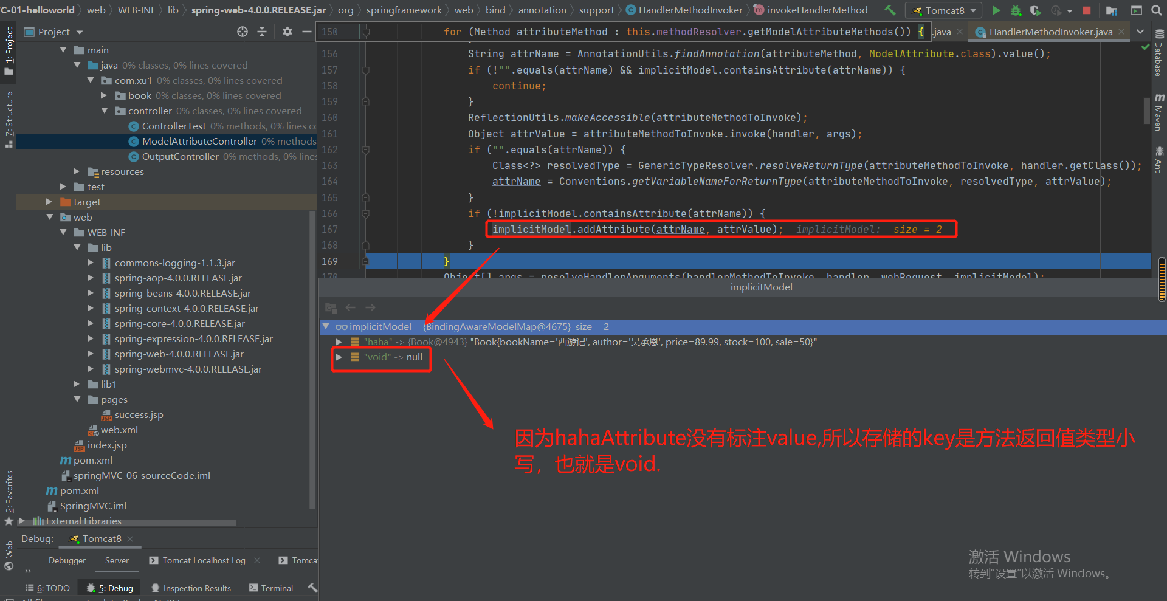The image size is (1167, 601).
Task: Select OutputController class in tree
Action: pyautogui.click(x=180, y=156)
